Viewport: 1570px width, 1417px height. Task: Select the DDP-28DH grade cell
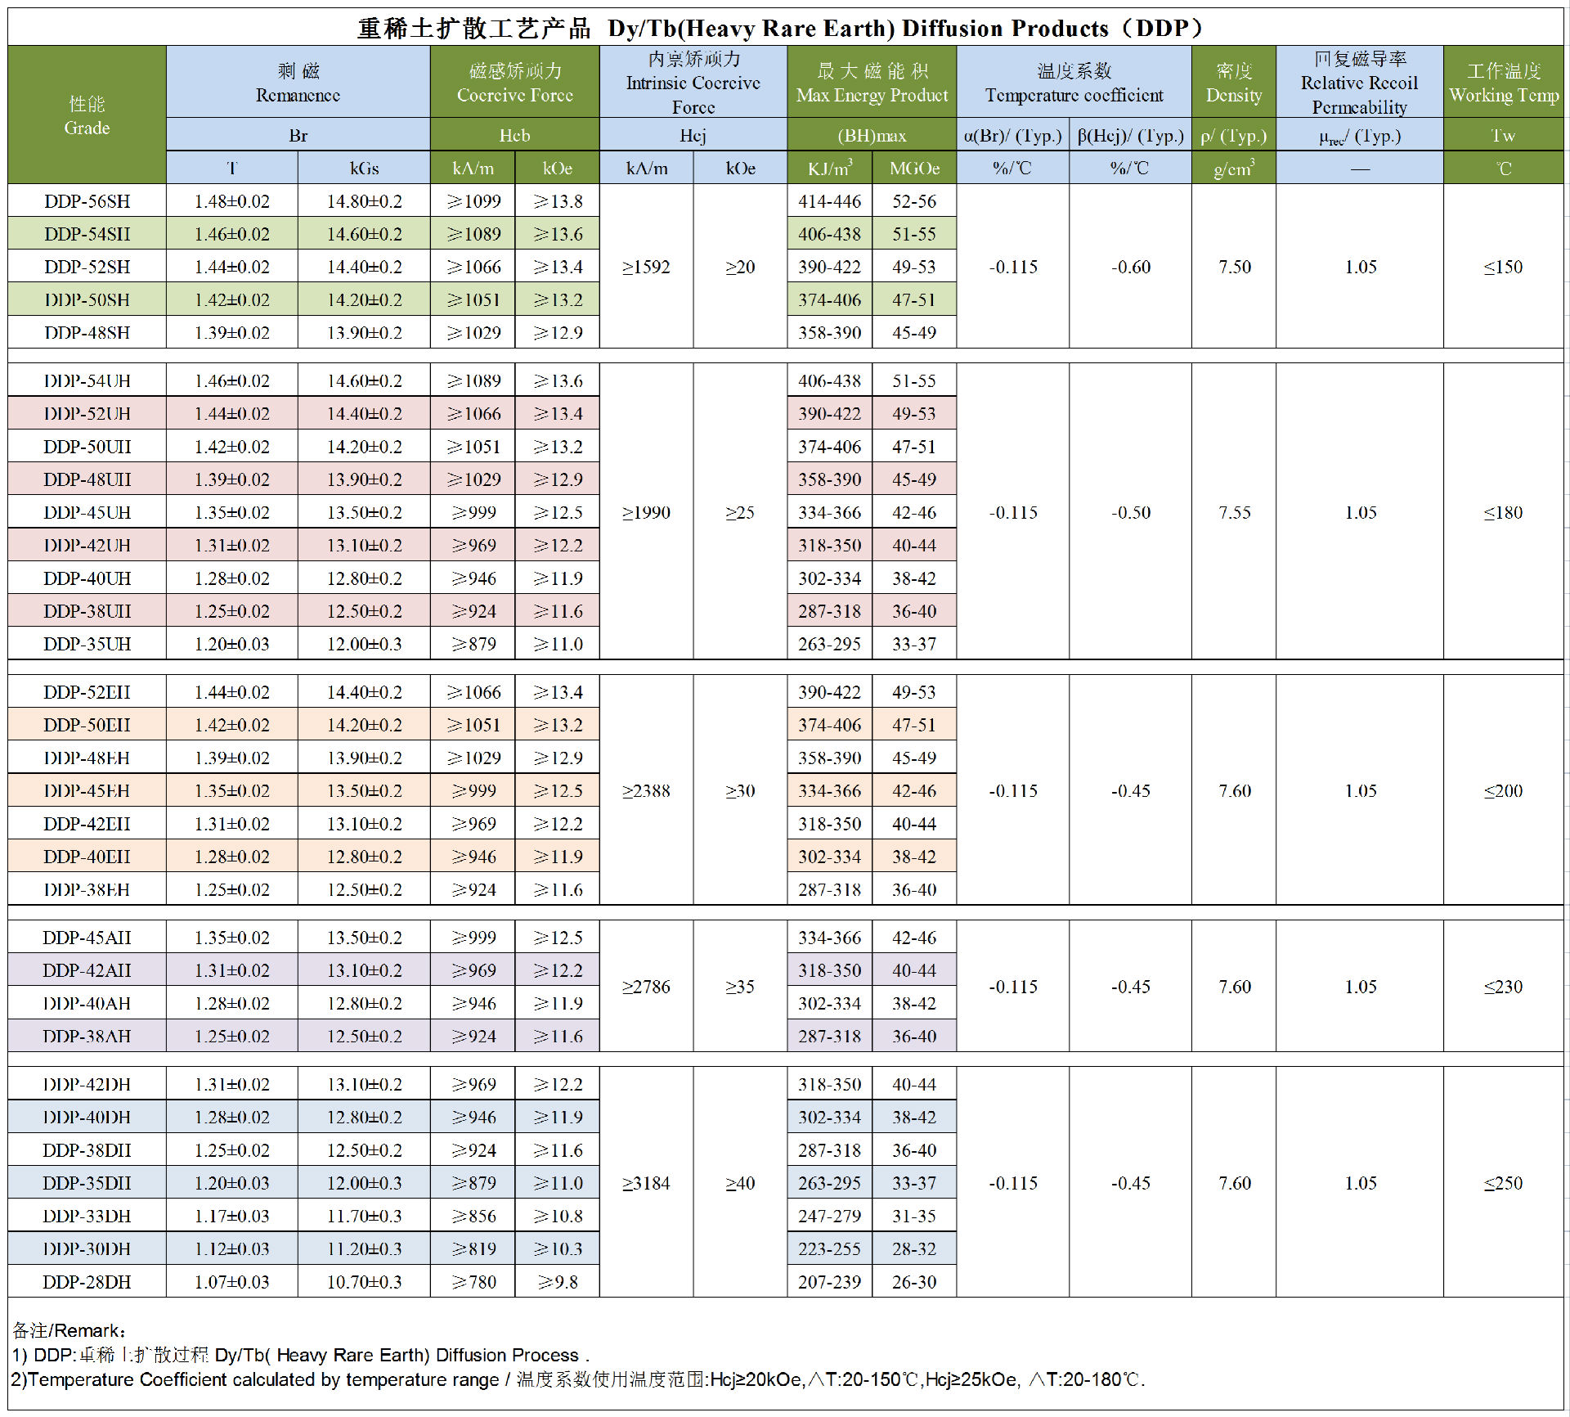pyautogui.click(x=87, y=1282)
